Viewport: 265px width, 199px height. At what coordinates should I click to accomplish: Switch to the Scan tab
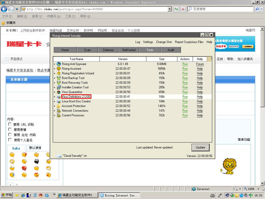pos(87,50)
